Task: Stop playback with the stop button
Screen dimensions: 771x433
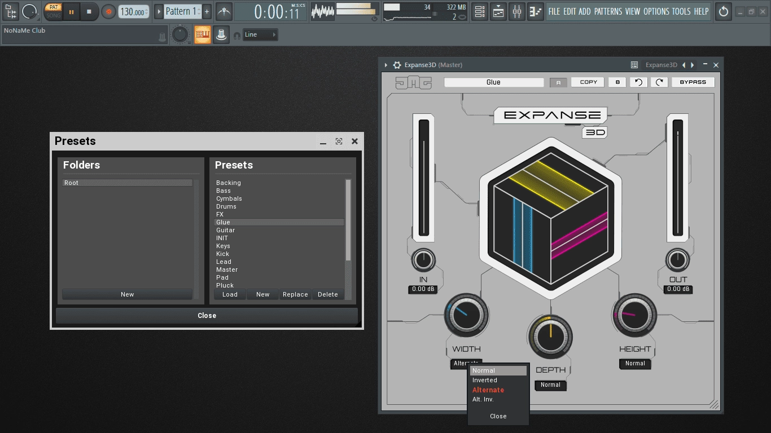Action: pyautogui.click(x=89, y=11)
